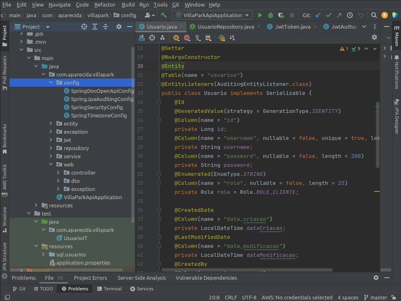
Task: Click the Git commit checkmark icon
Action: tap(329, 15)
